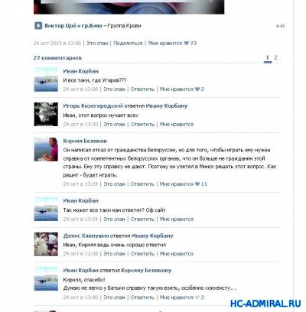Click Мне нравится on Денис Хлопушин's comment
306x312 pixels.
pos(177,254)
